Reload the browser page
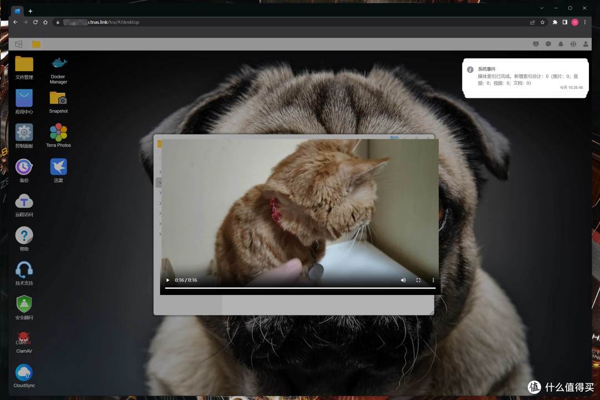 35,22
